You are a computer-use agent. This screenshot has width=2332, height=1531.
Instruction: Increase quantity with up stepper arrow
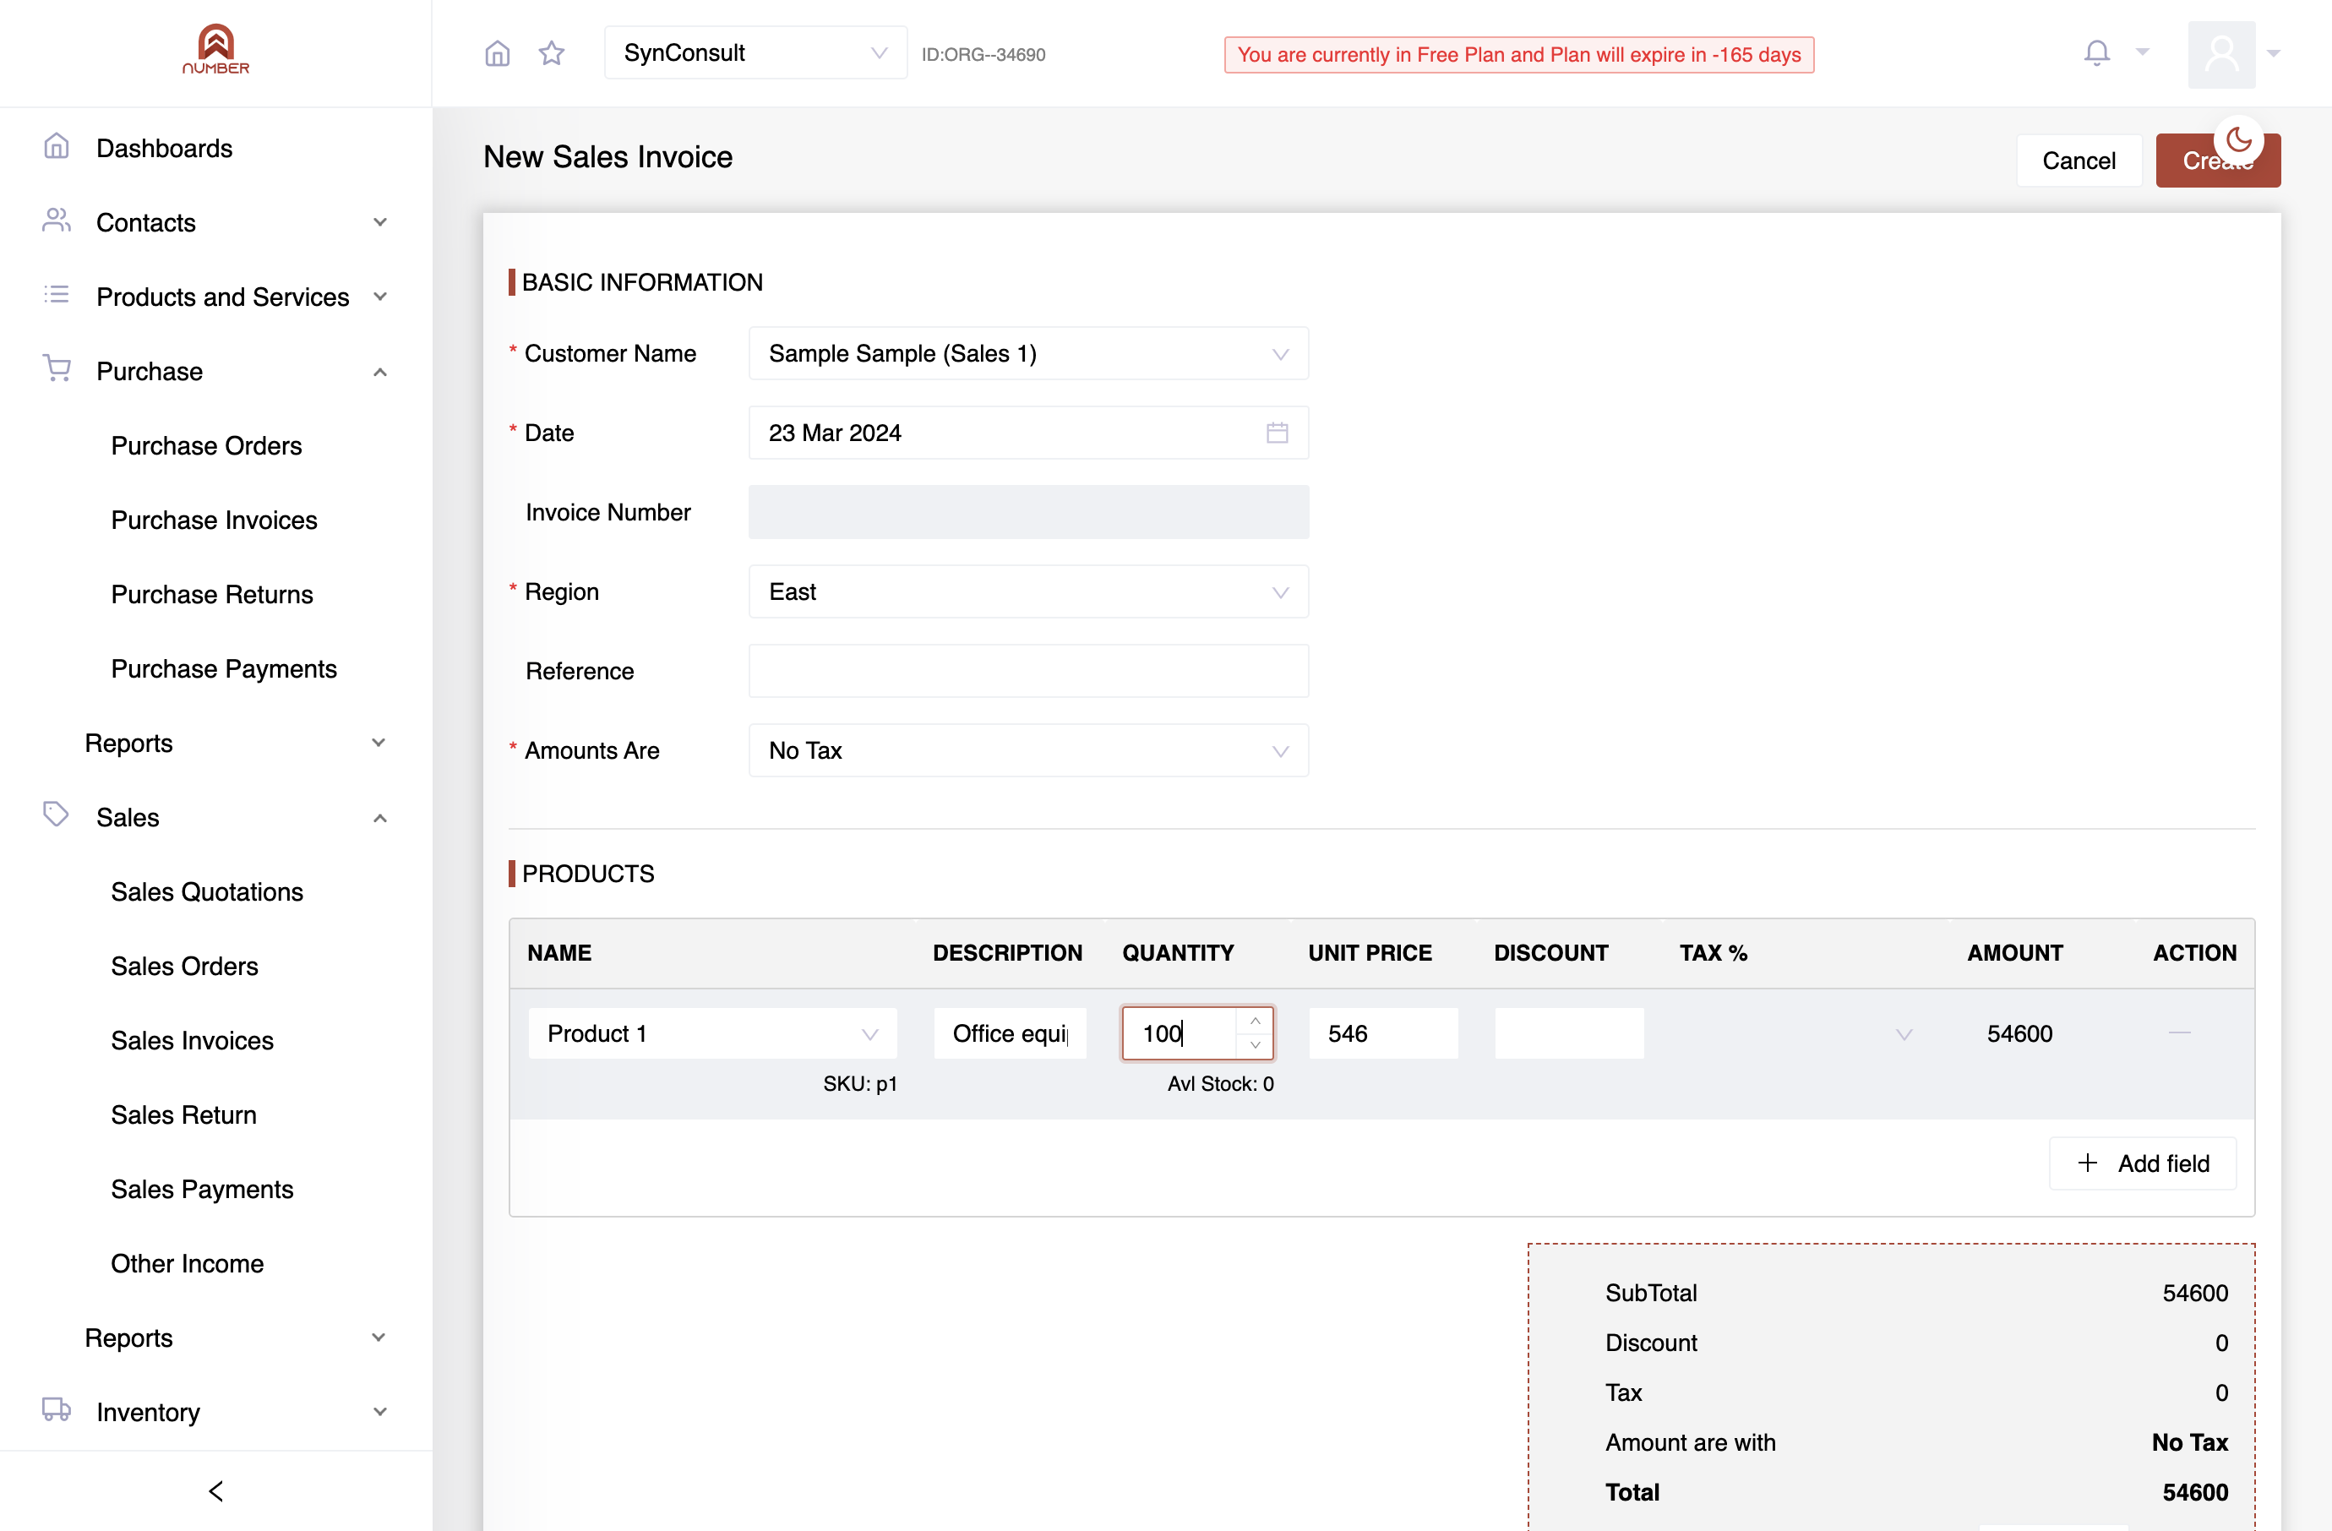coord(1254,1021)
